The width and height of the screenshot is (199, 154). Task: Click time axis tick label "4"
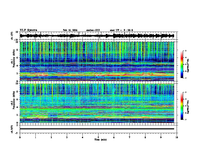[83, 137]
